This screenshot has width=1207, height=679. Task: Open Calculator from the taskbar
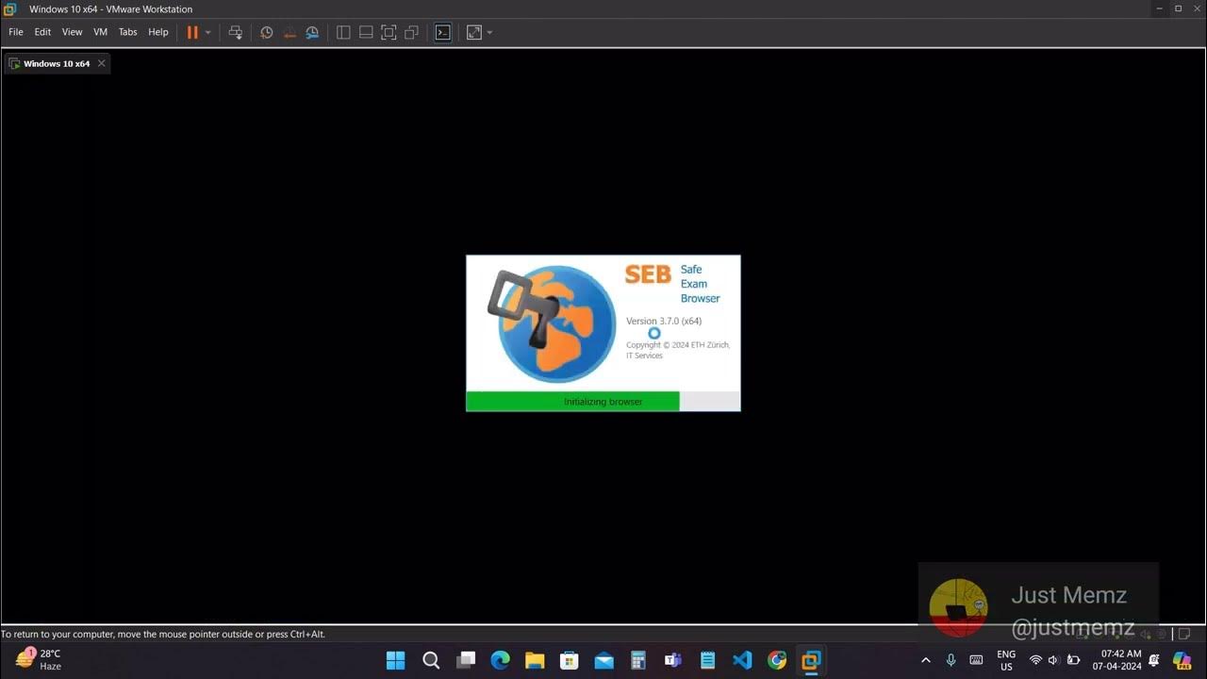(638, 660)
